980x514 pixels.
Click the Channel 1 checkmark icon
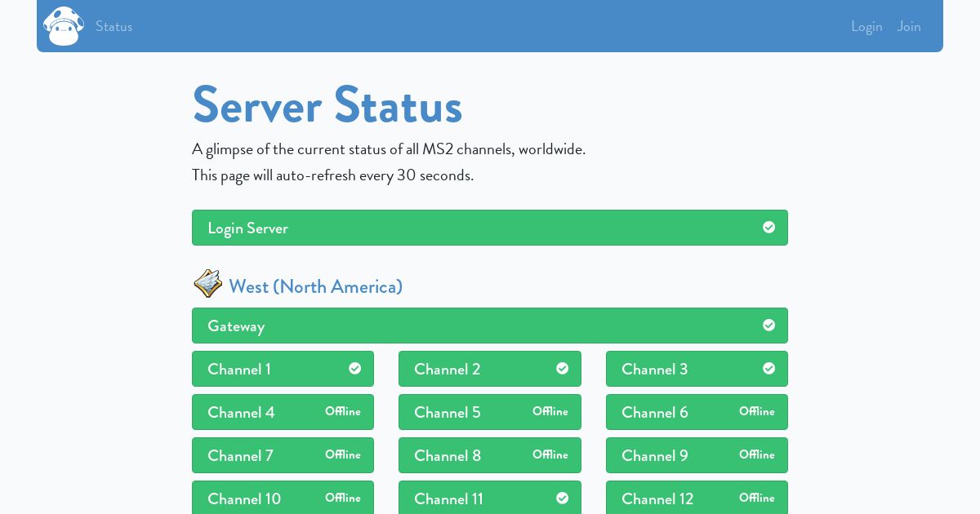click(354, 368)
